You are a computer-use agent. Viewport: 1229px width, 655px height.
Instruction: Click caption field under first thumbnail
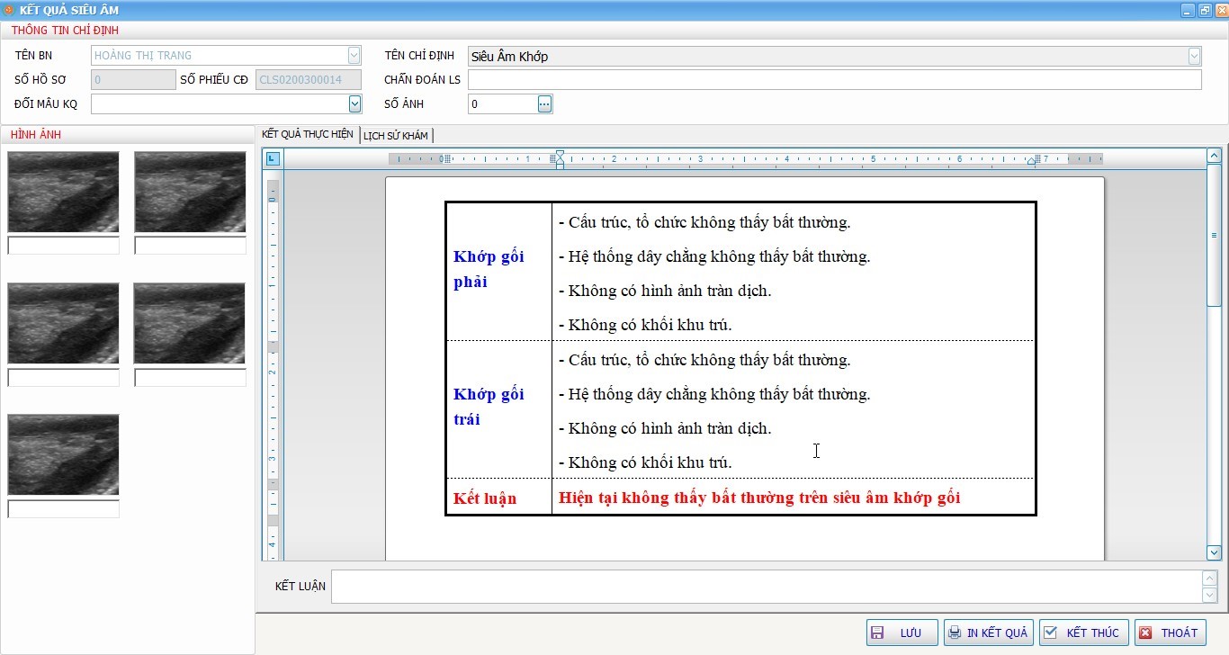(x=63, y=246)
